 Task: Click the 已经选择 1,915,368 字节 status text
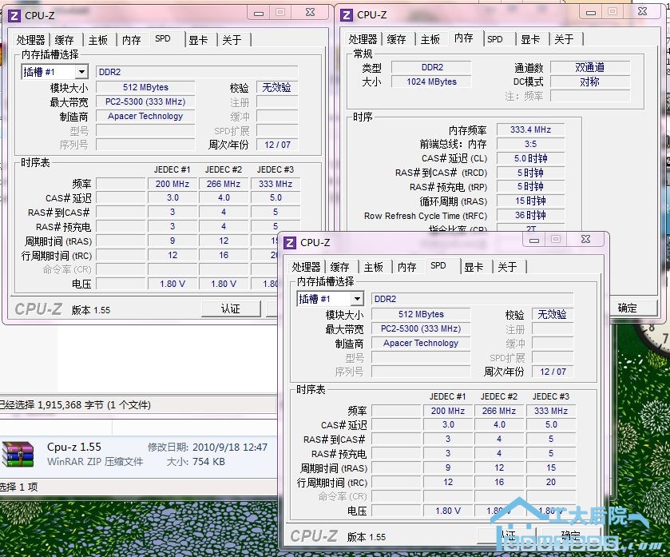75,405
